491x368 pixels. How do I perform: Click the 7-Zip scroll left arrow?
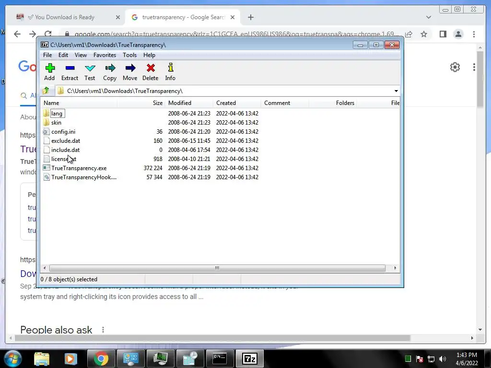tap(45, 268)
